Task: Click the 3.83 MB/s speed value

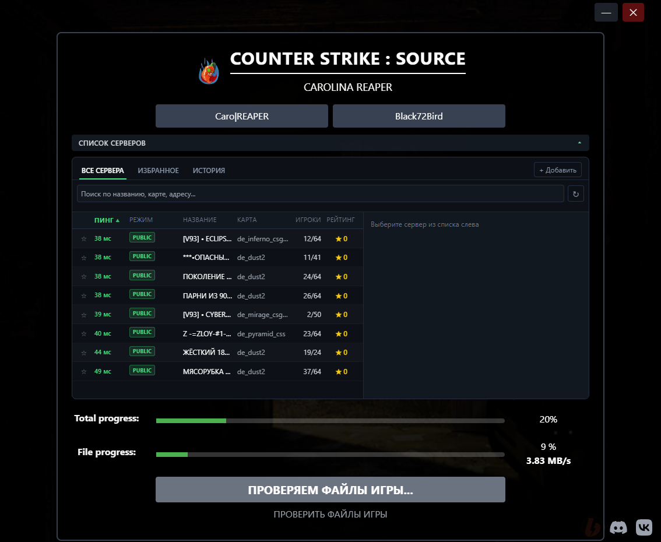Action: click(x=549, y=461)
